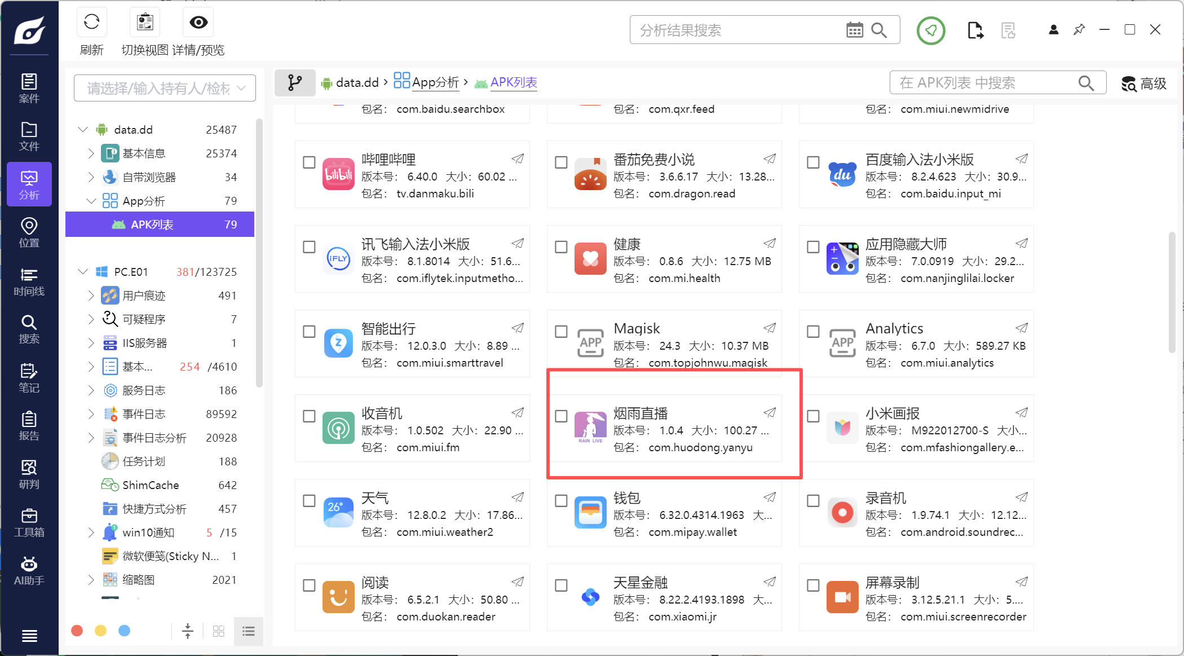
Task: Open 研判 in the sidebar
Action: point(29,474)
